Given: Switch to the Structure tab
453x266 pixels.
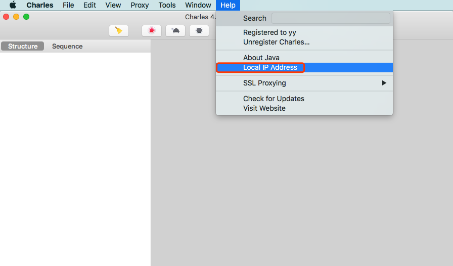Looking at the screenshot, I should pos(23,46).
